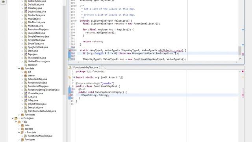Expand the bst package
This screenshot has height=142, width=252.
[22, 72]
